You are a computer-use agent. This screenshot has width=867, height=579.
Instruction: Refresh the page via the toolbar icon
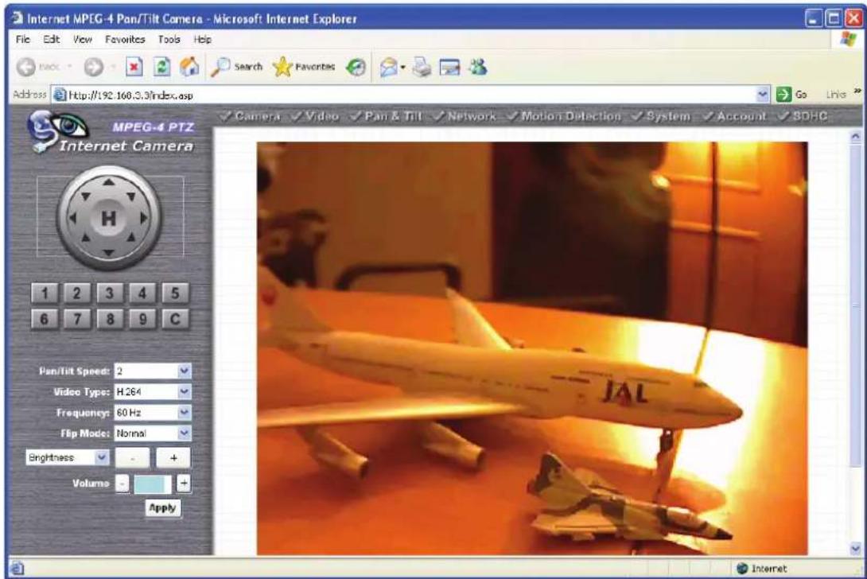tap(161, 67)
